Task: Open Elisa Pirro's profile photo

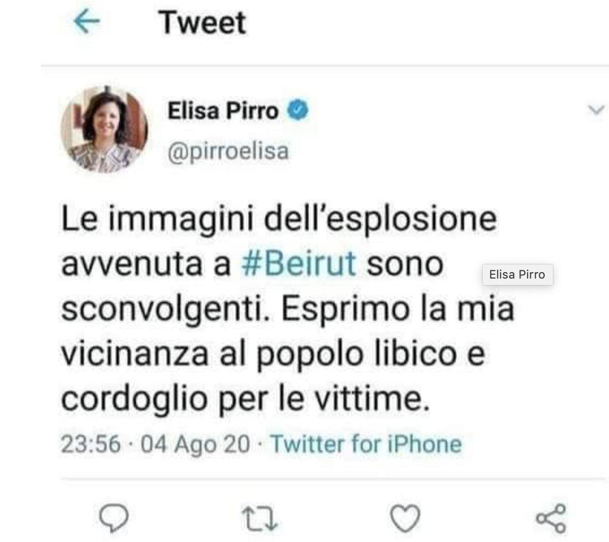Action: point(104,129)
